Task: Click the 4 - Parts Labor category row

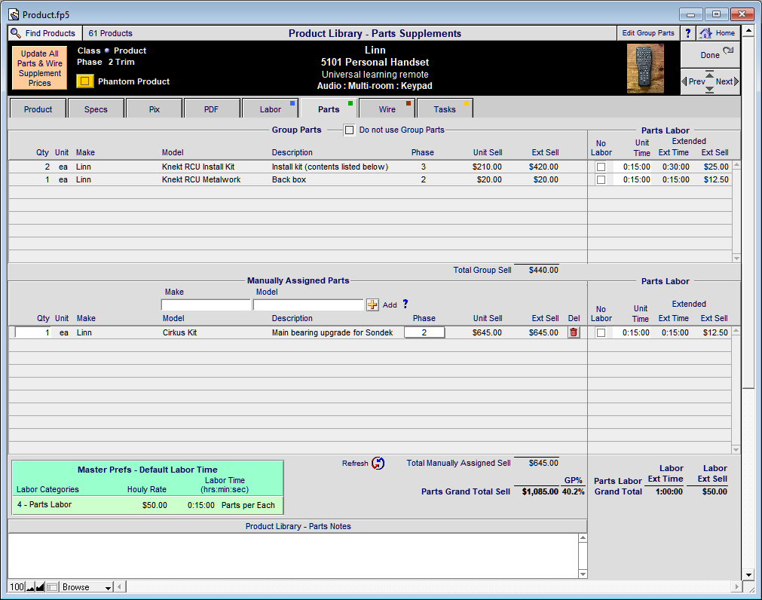Action: [x=147, y=505]
